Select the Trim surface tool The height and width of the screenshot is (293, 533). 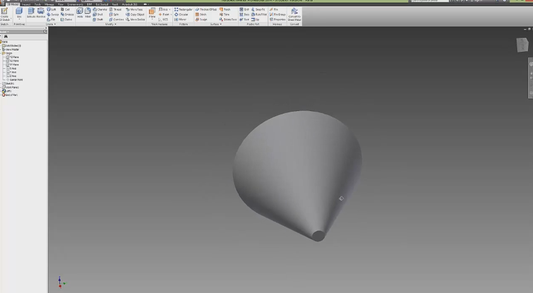coord(224,15)
